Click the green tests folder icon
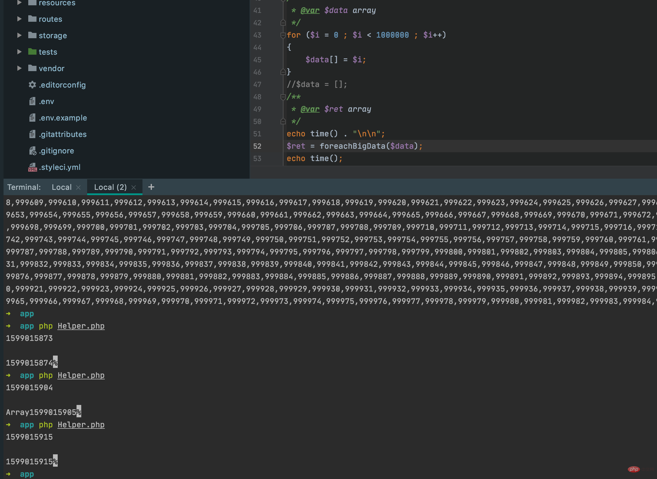 tap(32, 52)
